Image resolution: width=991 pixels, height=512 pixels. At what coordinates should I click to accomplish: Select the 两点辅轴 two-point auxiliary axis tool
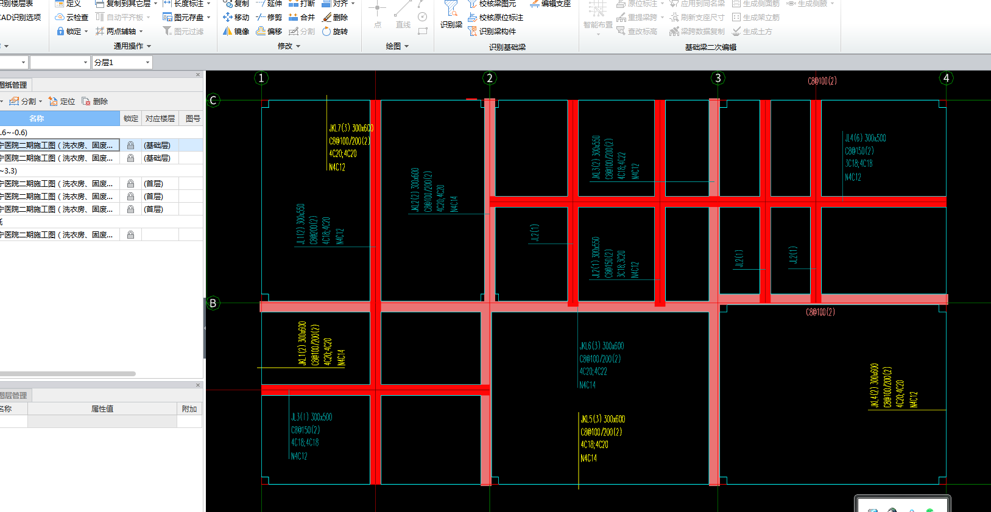click(x=116, y=31)
